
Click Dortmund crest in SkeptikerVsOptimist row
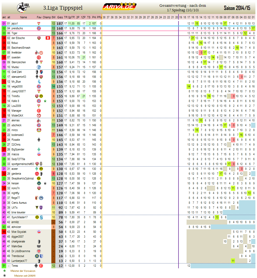pyautogui.click(x=39, y=178)
